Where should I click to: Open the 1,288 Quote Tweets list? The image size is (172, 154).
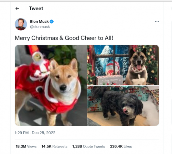(89, 146)
